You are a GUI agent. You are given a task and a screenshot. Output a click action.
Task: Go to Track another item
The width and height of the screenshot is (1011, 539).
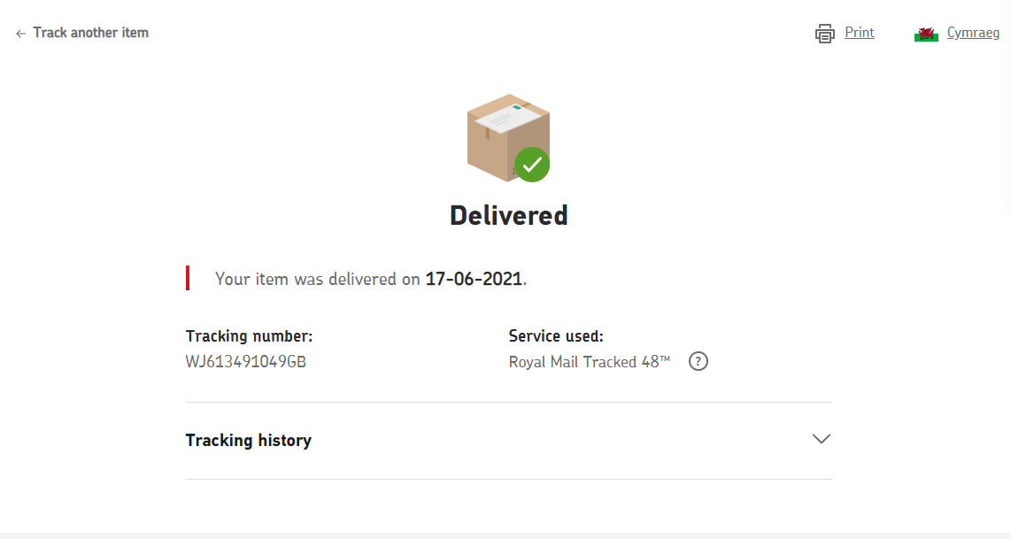point(90,33)
